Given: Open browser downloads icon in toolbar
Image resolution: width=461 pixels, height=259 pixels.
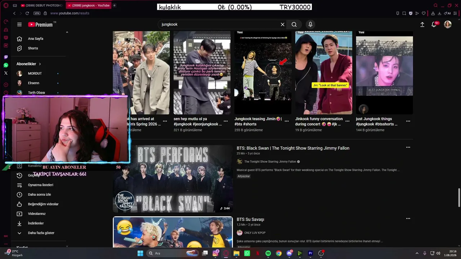Looking at the screenshot, I should click(439, 13).
